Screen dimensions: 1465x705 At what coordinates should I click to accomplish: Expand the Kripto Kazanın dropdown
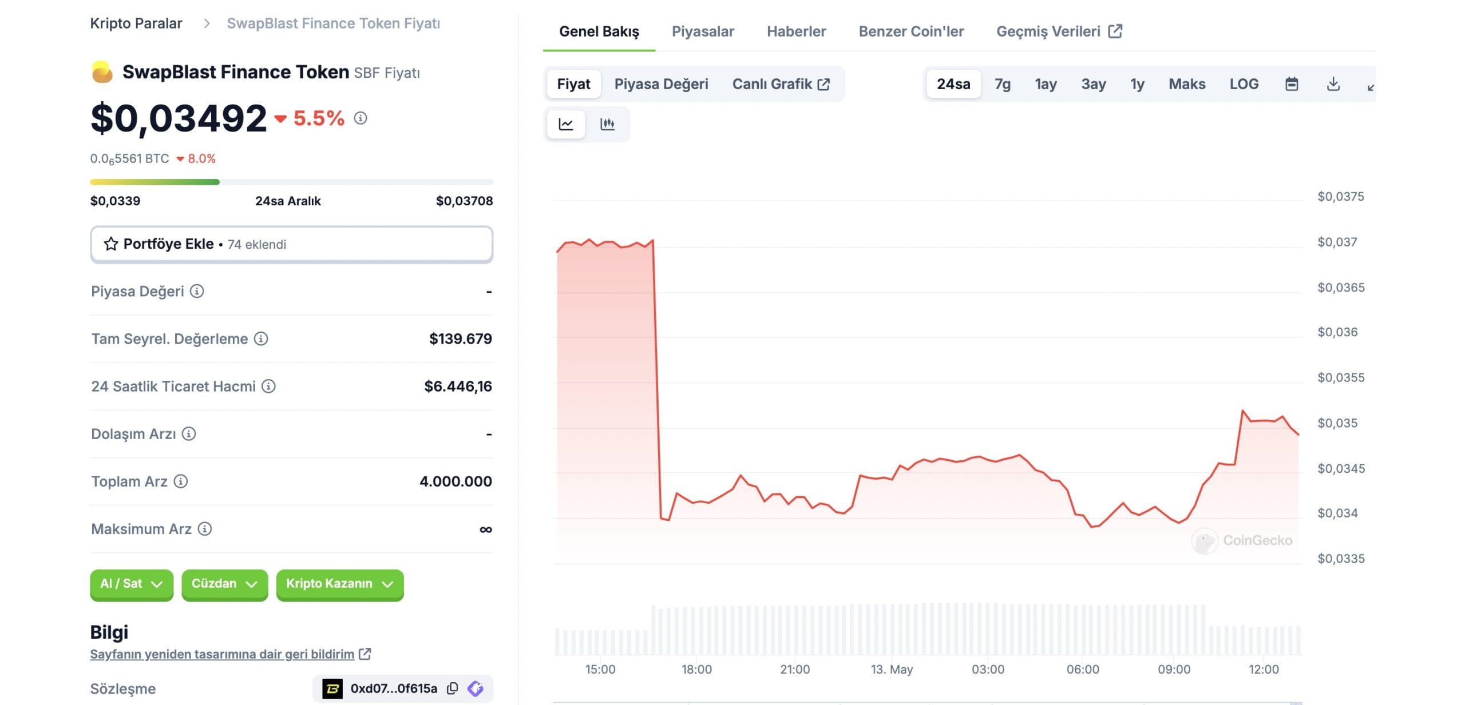(339, 584)
